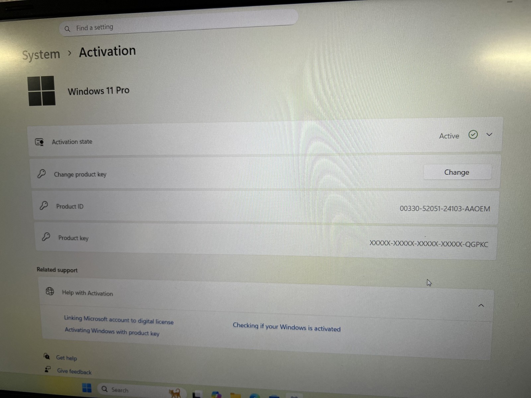Viewport: 531px width, 398px height.
Task: Open Copilot from the taskbar
Action: point(216,395)
